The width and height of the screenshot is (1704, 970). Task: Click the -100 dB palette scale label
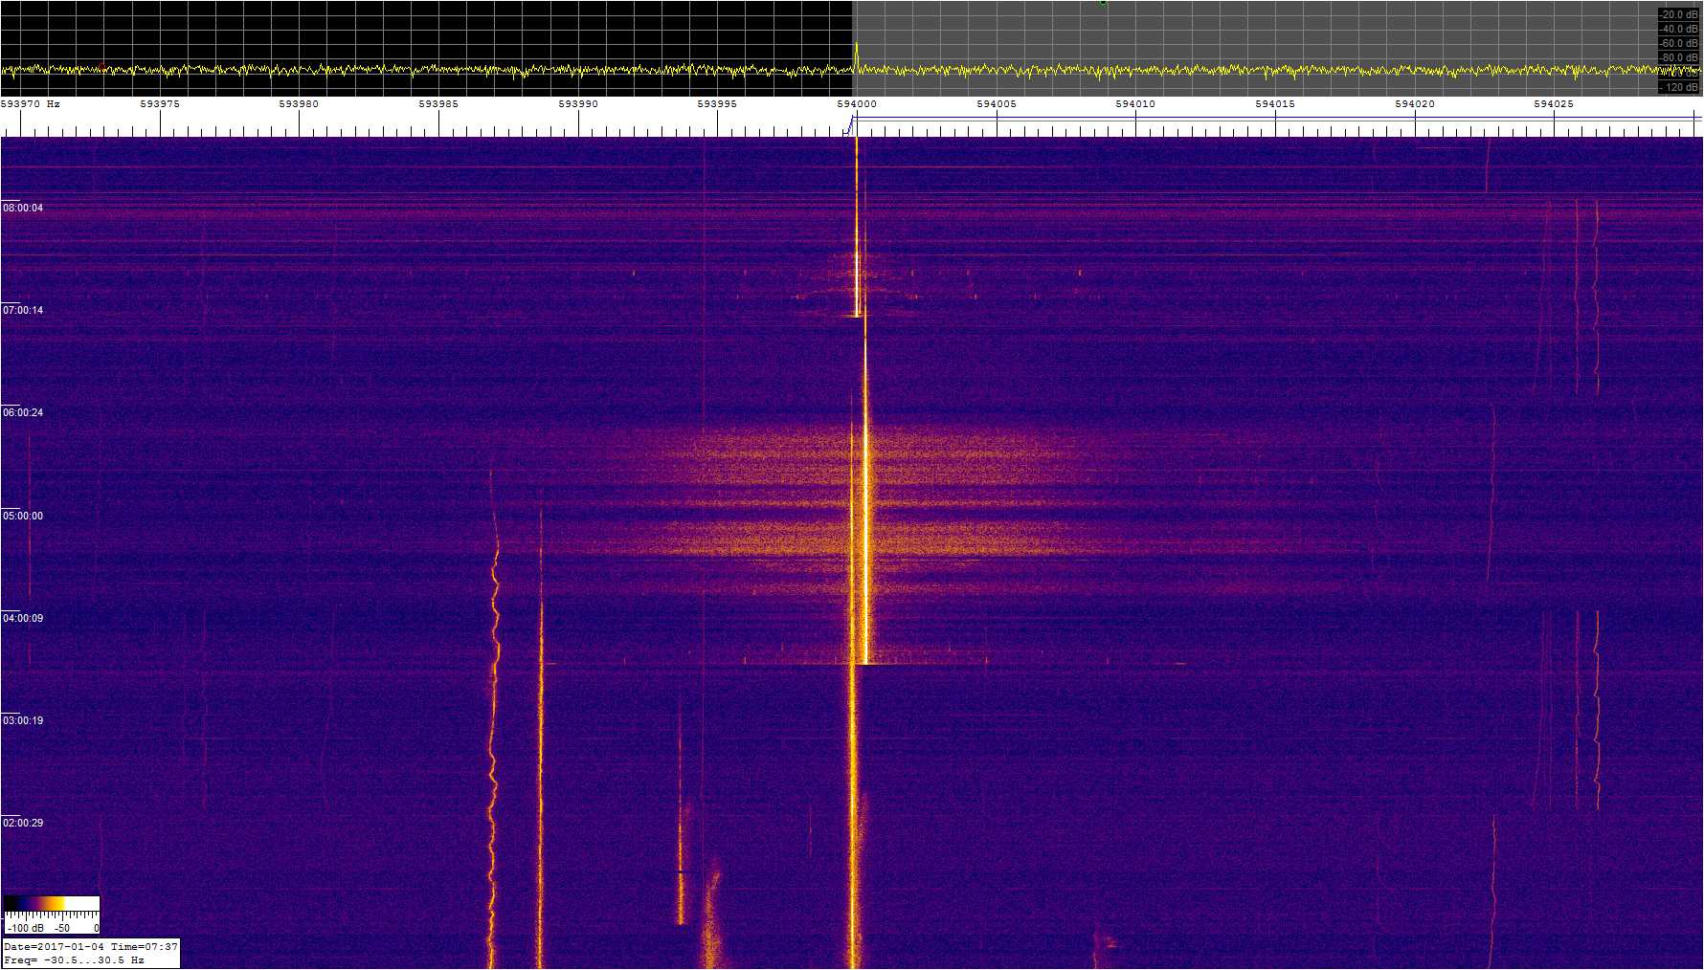coord(25,928)
